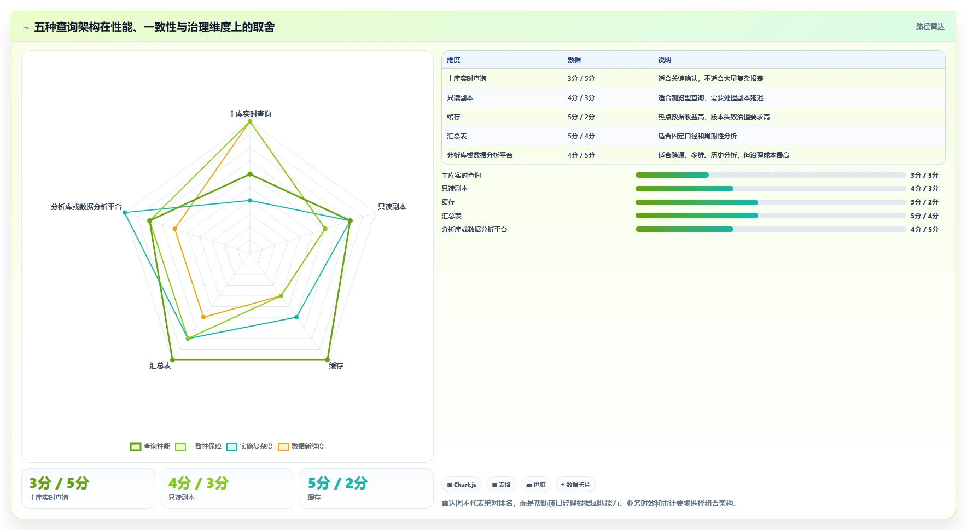Open the 缓存 5分 / 2分 card
This screenshot has height=530, width=967.
pos(366,488)
